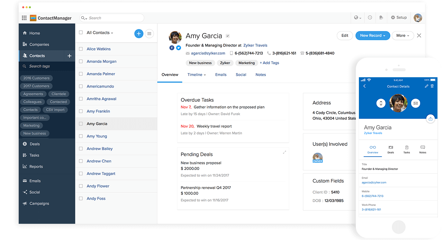Tick the Amritha Agrawal checkbox
Image resolution: width=443 pixels, height=240 pixels.
81,99
